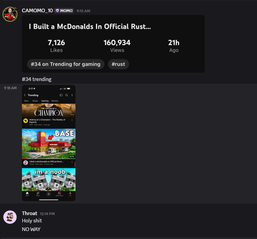The height and width of the screenshot is (239, 257).
Task: Click 'Making of a Champion - The Reality of Esports' title
Action: [47, 121]
